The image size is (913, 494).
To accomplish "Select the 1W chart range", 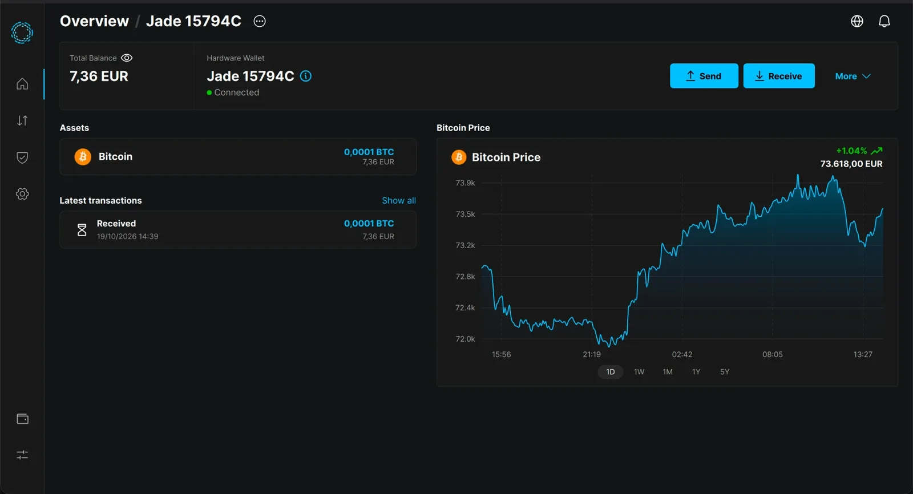I will pos(639,372).
